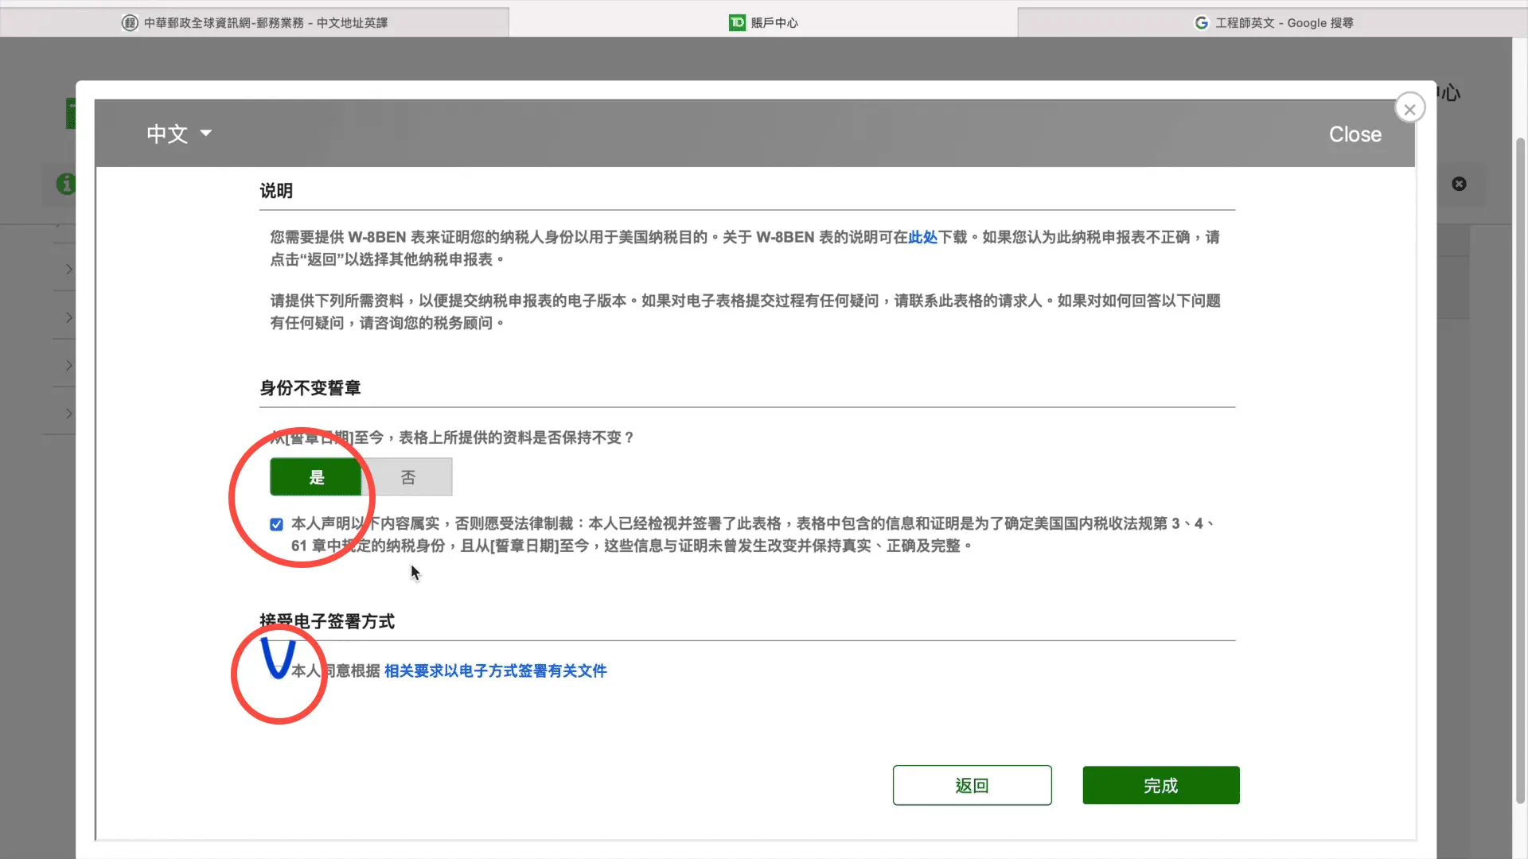
Task: Uncheck the 本人声明 declaration checkbox
Action: click(x=276, y=524)
